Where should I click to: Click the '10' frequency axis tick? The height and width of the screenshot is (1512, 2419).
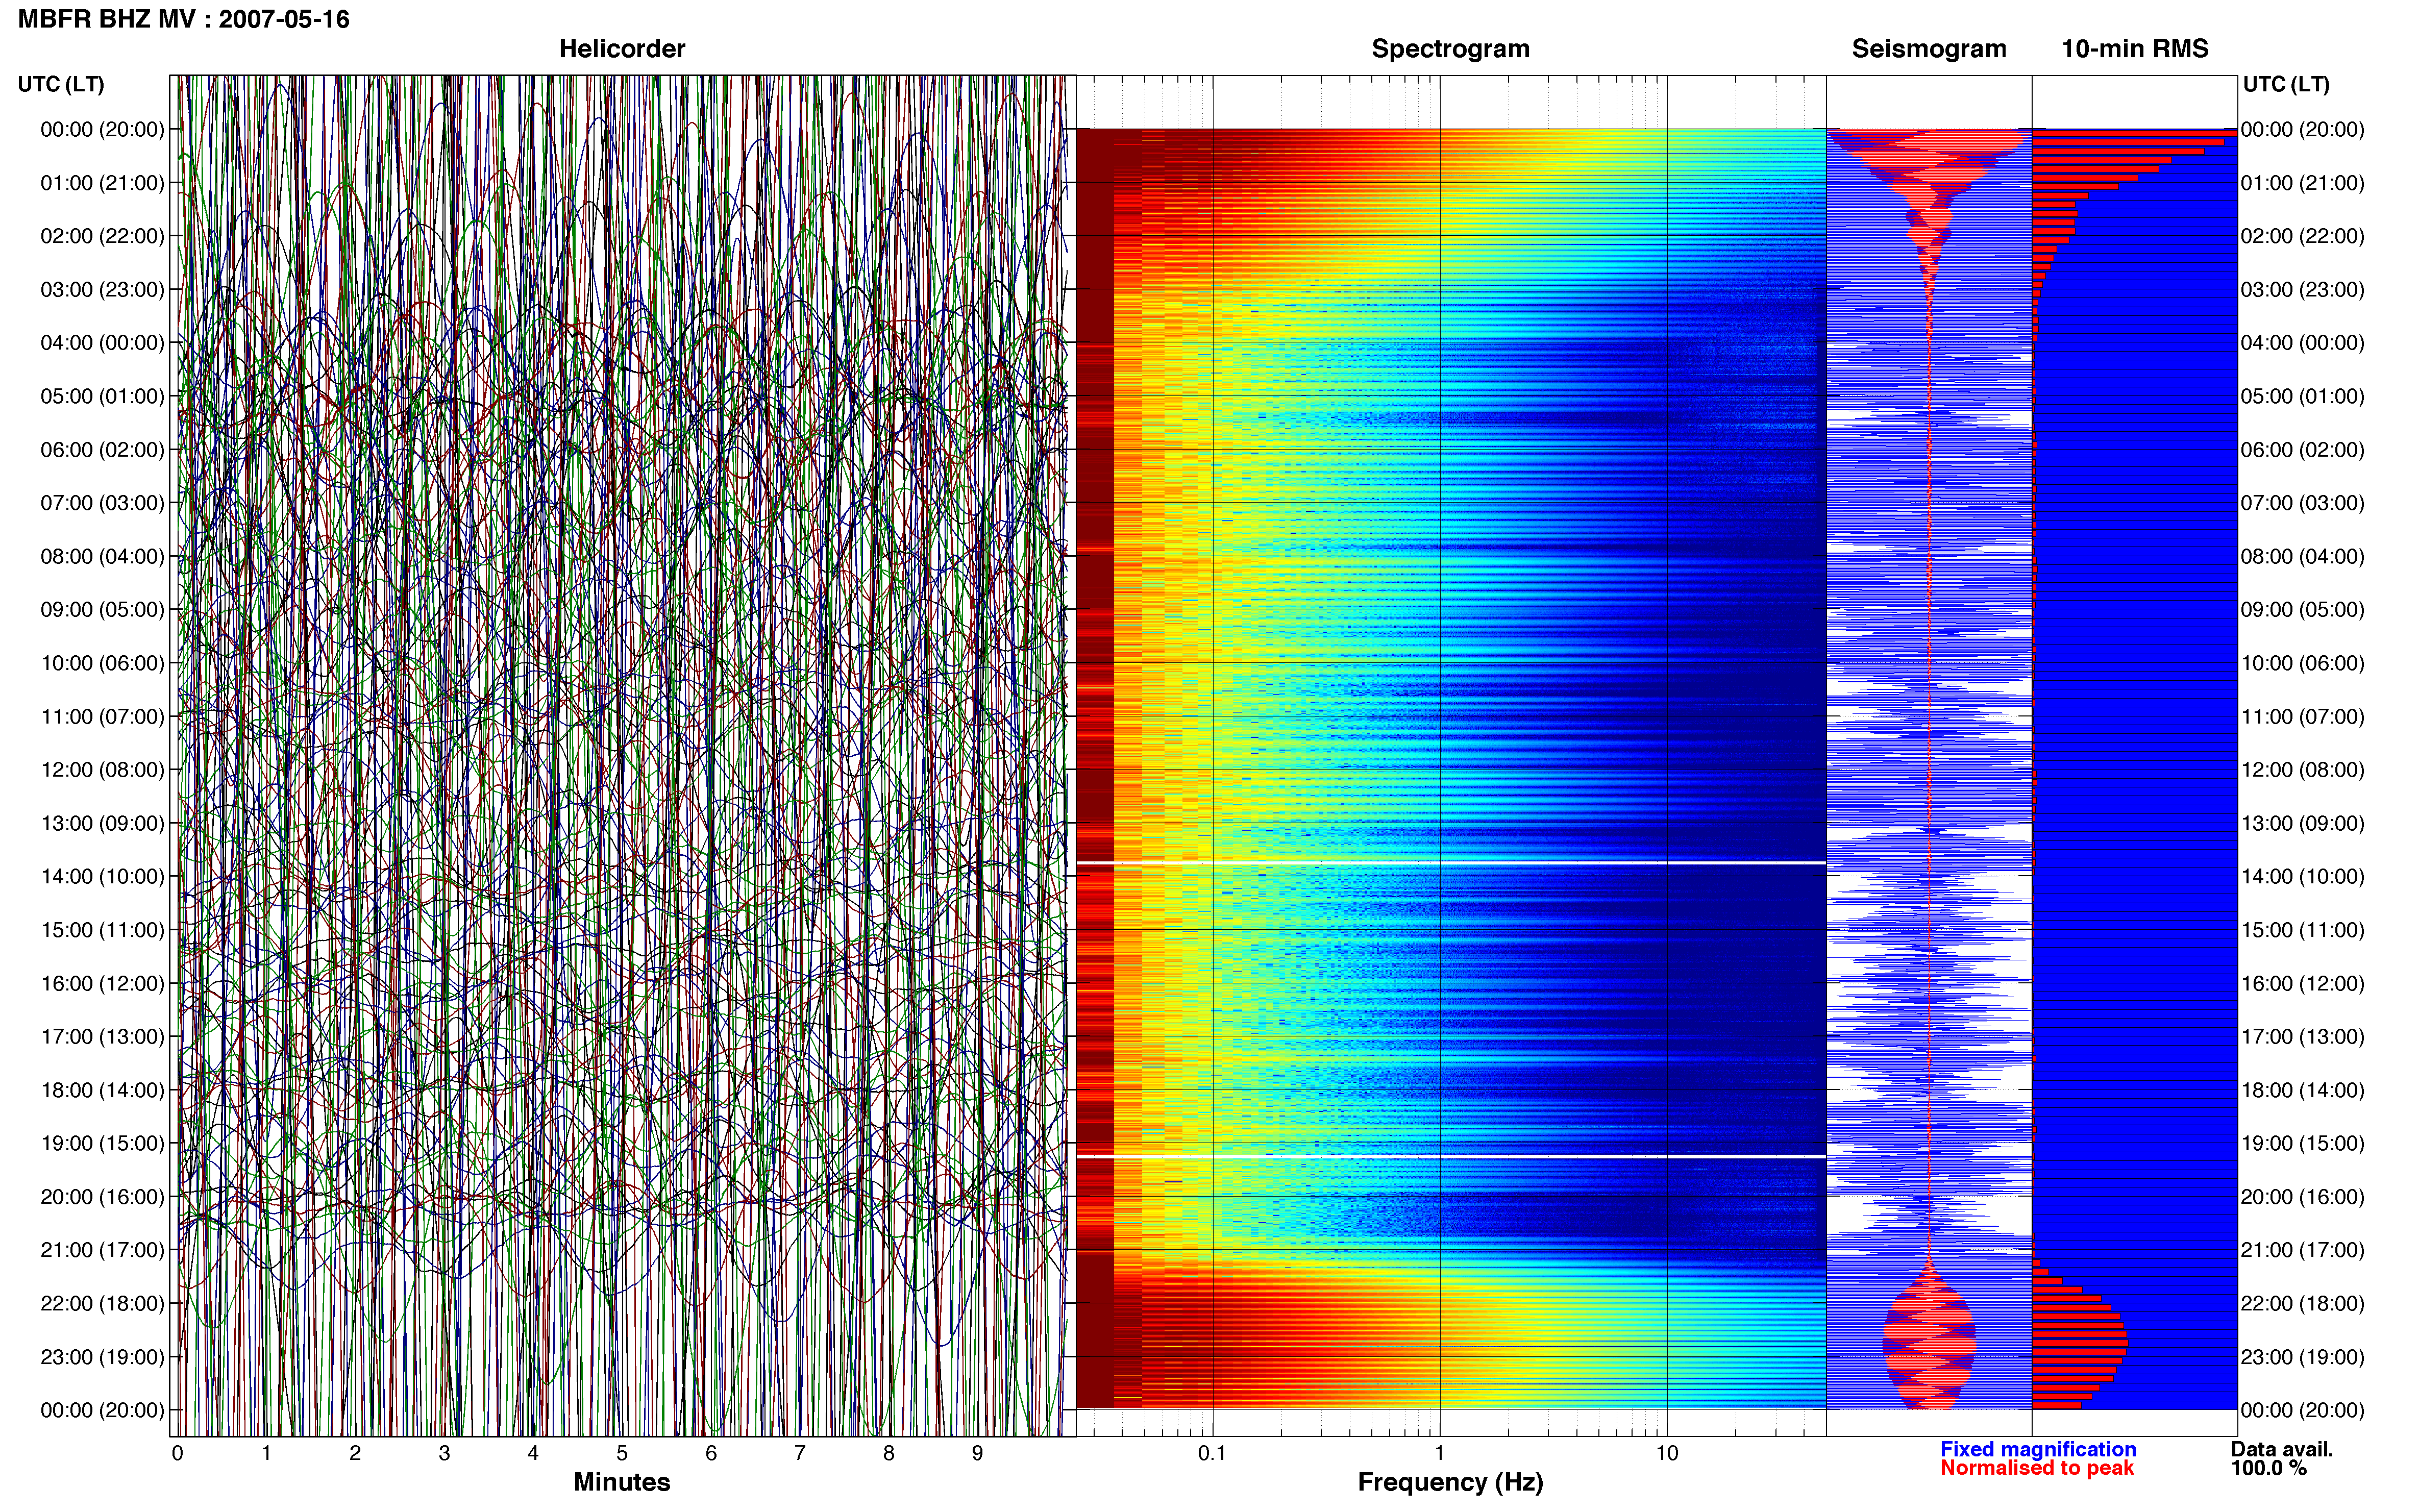pyautogui.click(x=1666, y=1453)
